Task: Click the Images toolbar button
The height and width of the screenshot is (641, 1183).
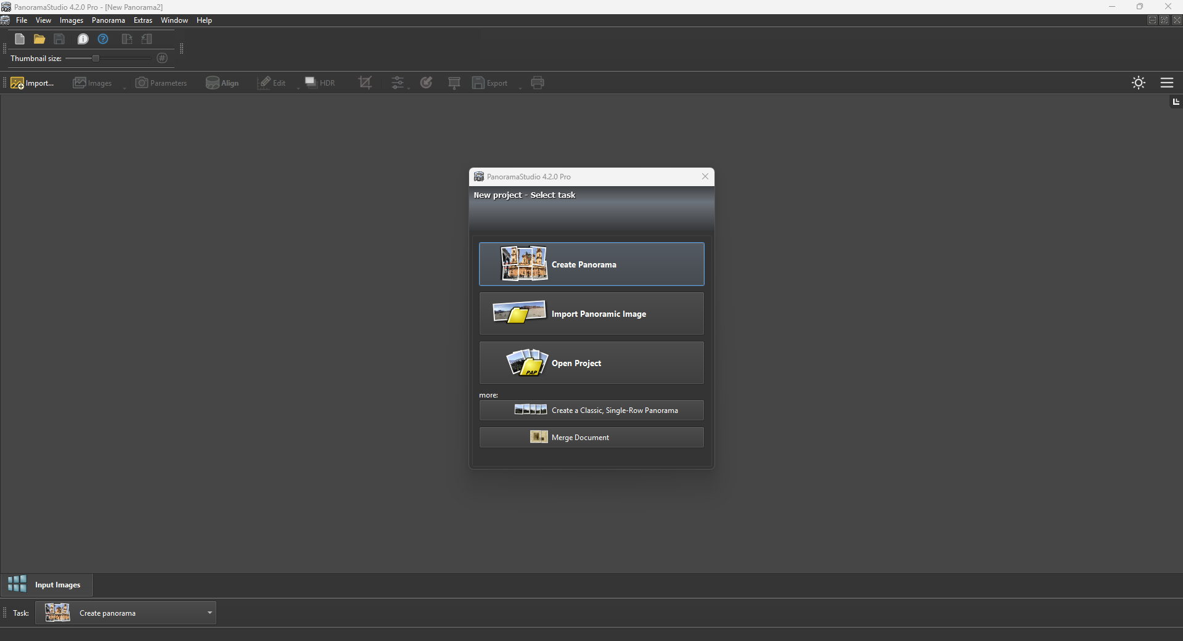Action: click(92, 83)
